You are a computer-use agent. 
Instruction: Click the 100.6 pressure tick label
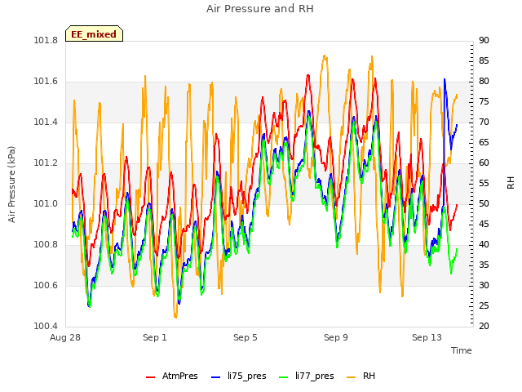tap(46, 285)
